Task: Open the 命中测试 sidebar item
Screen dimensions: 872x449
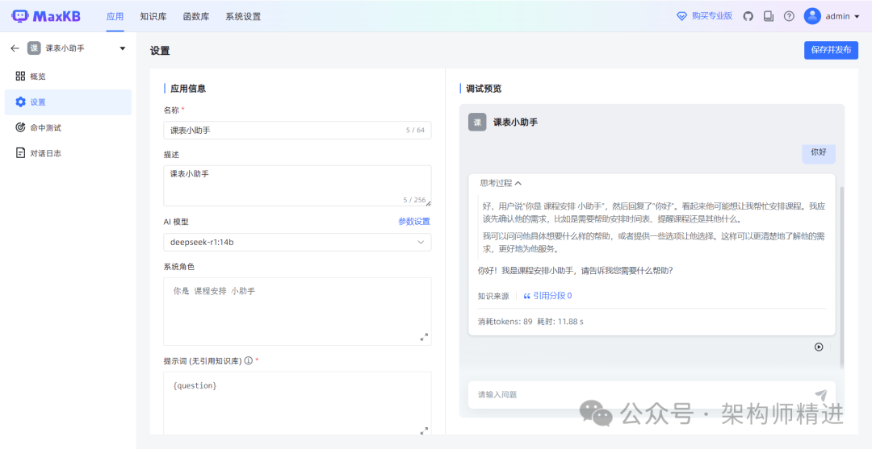Action: pos(68,127)
